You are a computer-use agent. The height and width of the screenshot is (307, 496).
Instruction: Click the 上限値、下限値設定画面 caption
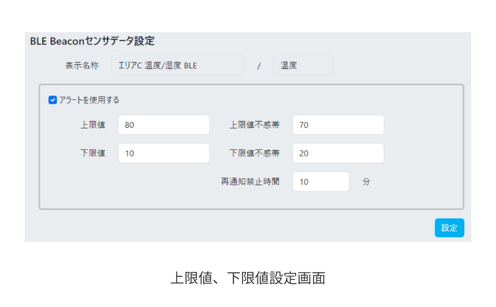[248, 278]
